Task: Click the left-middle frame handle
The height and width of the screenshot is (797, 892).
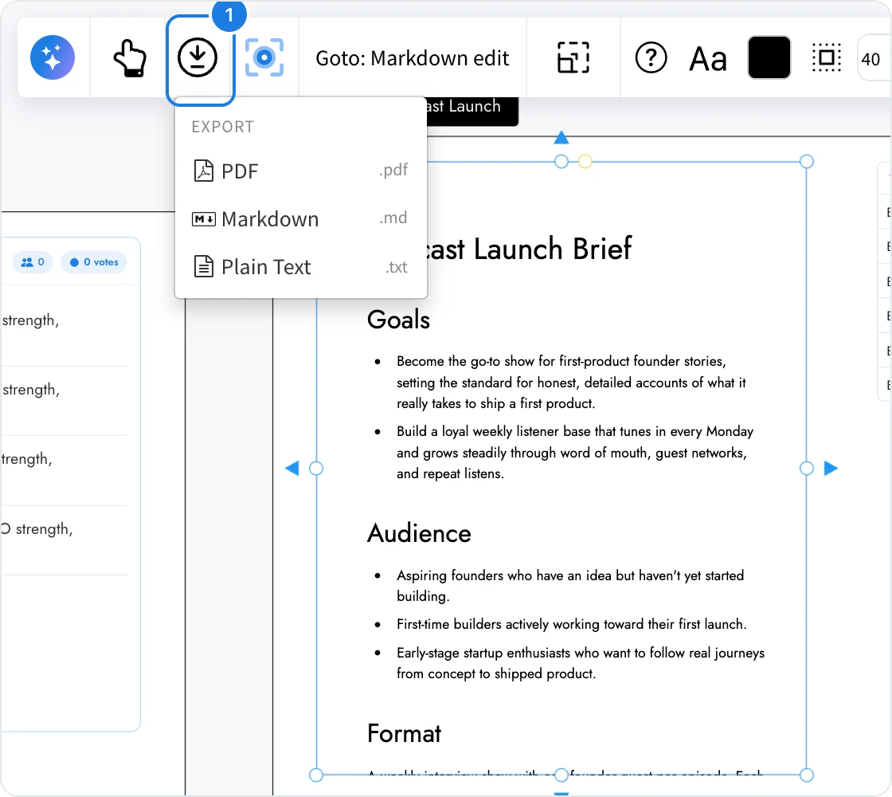Action: point(315,468)
